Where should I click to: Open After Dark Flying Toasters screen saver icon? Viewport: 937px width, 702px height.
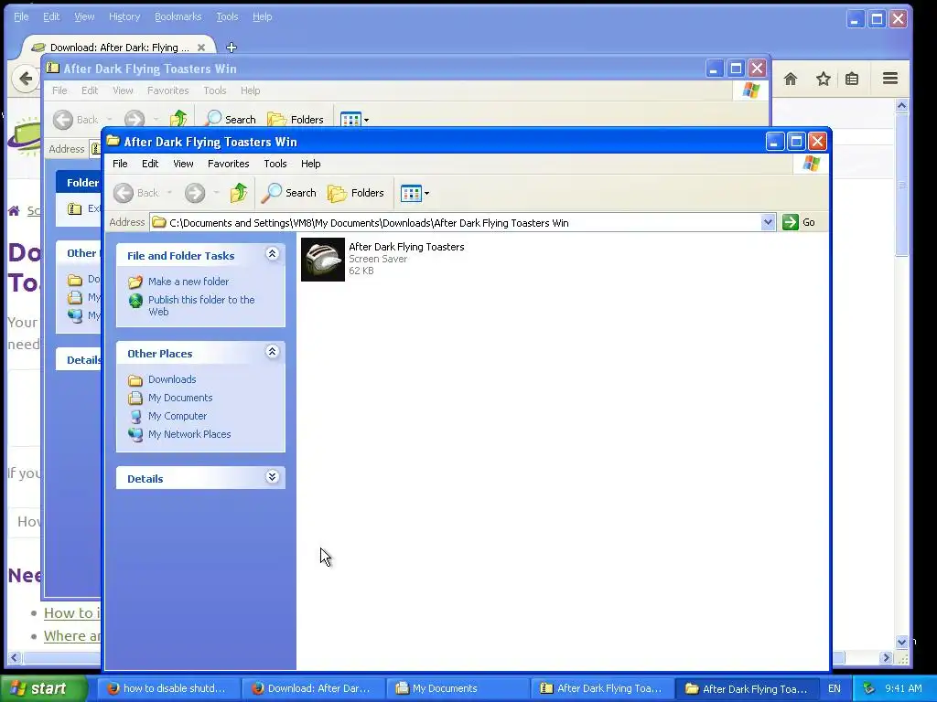[x=323, y=260]
